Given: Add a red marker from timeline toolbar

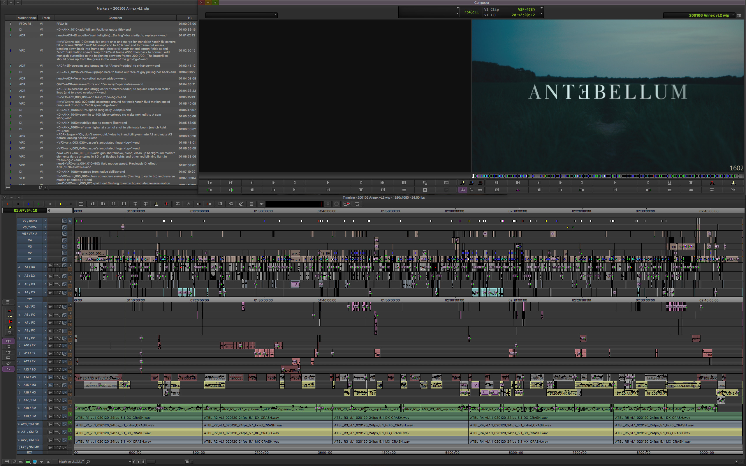Looking at the screenshot, I should click(7, 204).
